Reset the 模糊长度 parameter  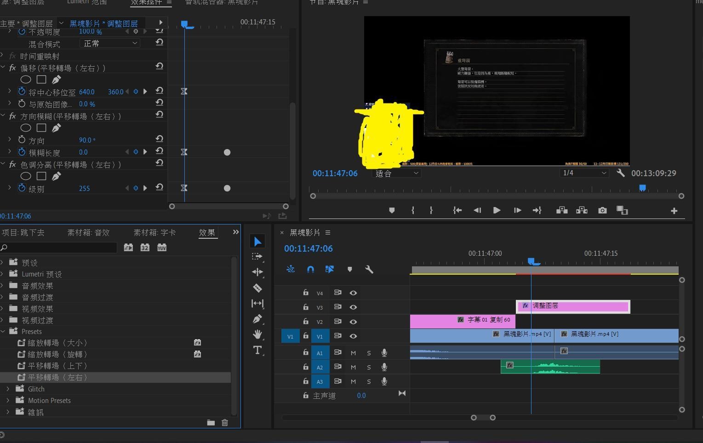pos(159,151)
